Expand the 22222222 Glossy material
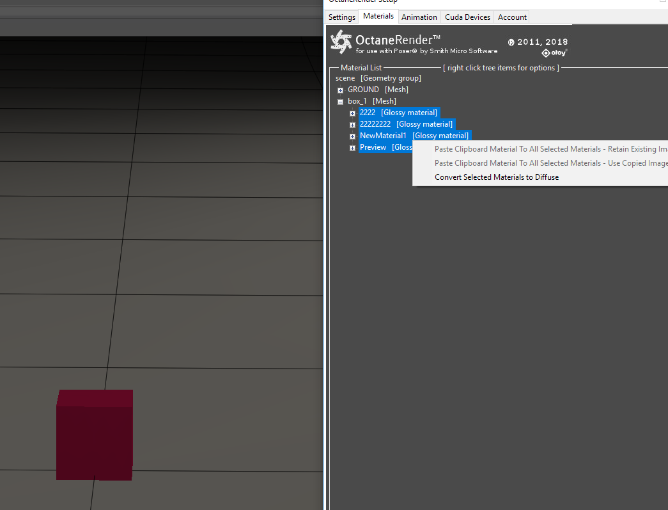 point(352,125)
